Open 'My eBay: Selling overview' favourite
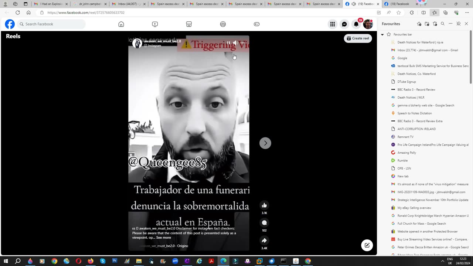The image size is (473, 266). (x=415, y=208)
